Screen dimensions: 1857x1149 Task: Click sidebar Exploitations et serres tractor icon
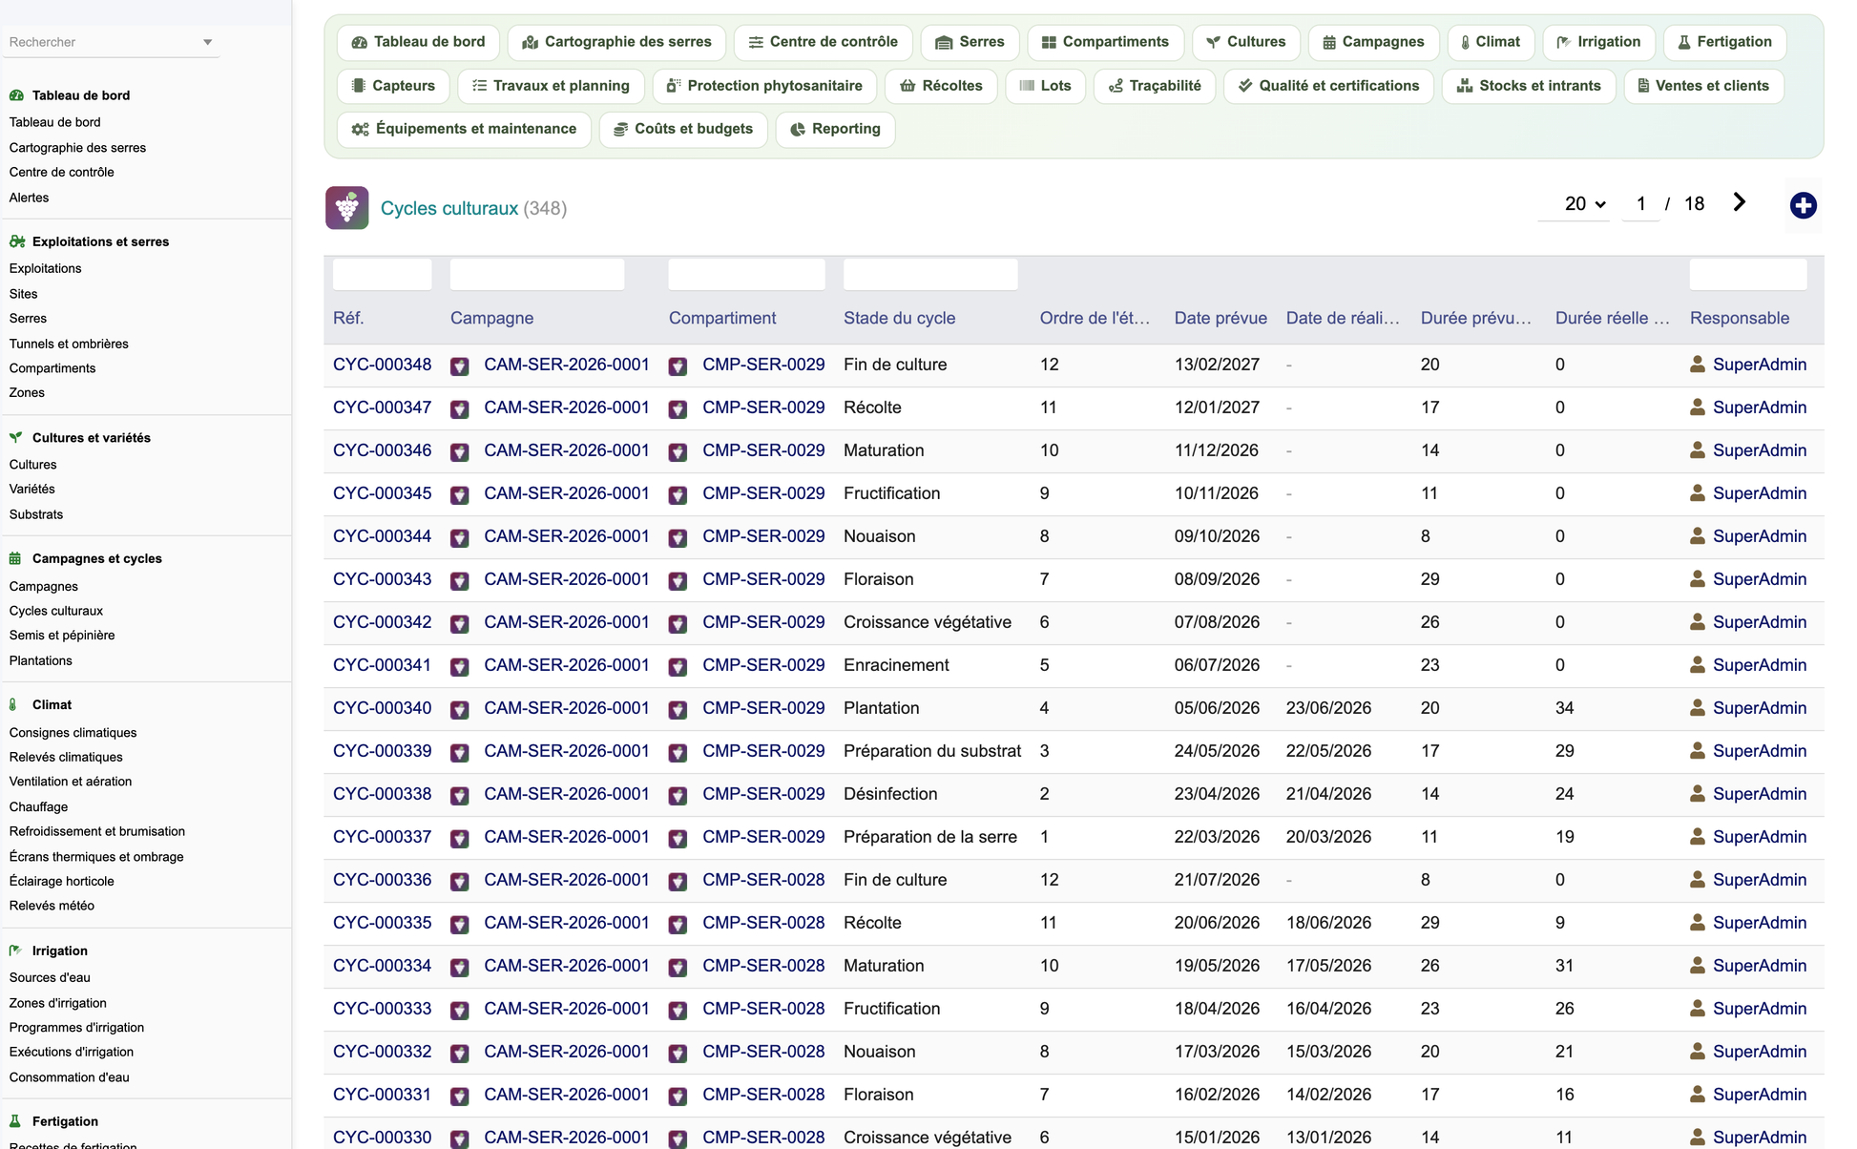(x=16, y=241)
